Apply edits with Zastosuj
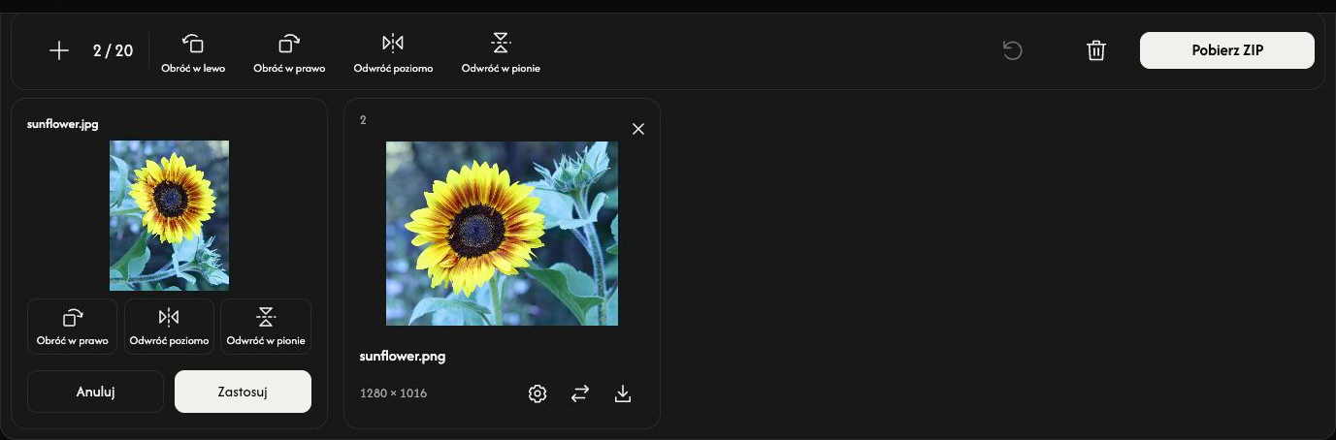The height and width of the screenshot is (440, 1336). pyautogui.click(x=243, y=392)
